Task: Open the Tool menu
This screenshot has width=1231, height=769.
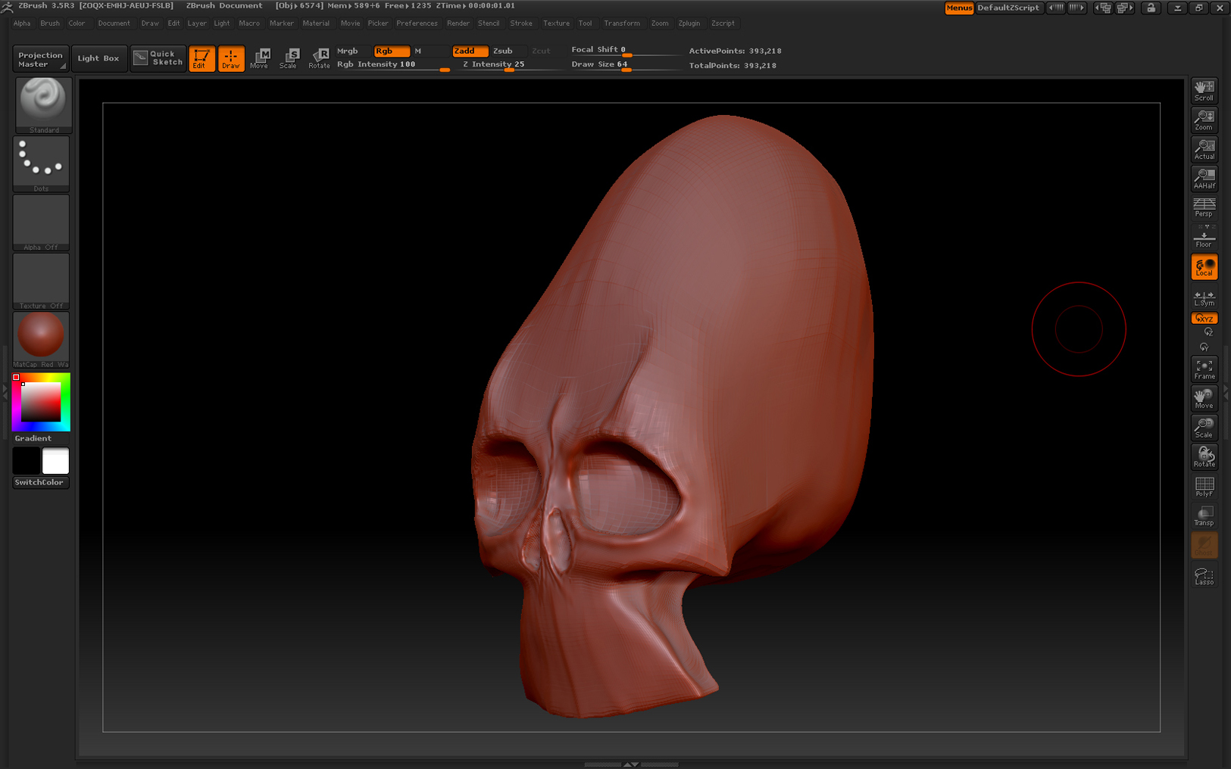Action: (x=586, y=23)
